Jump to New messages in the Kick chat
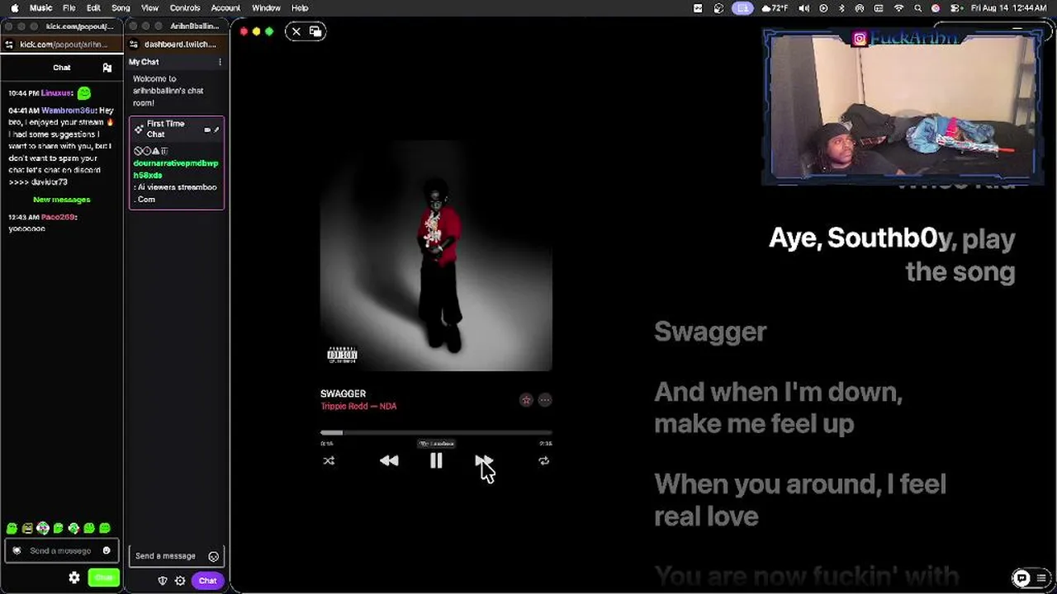This screenshot has height=594, width=1057. (62, 200)
